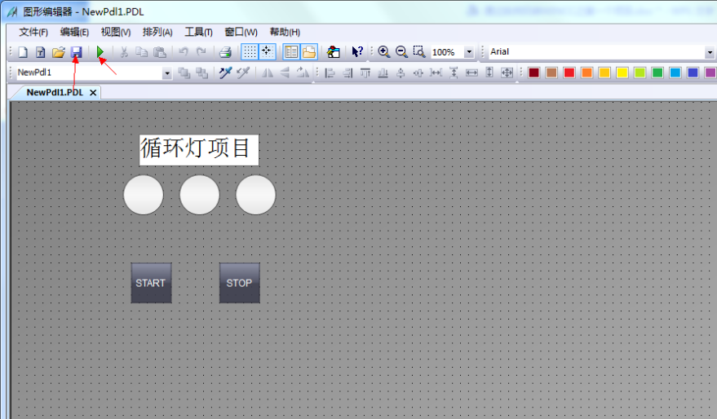Viewport: 717px width, 419px height.
Task: Click the center horizontally icon
Action: tap(401, 73)
